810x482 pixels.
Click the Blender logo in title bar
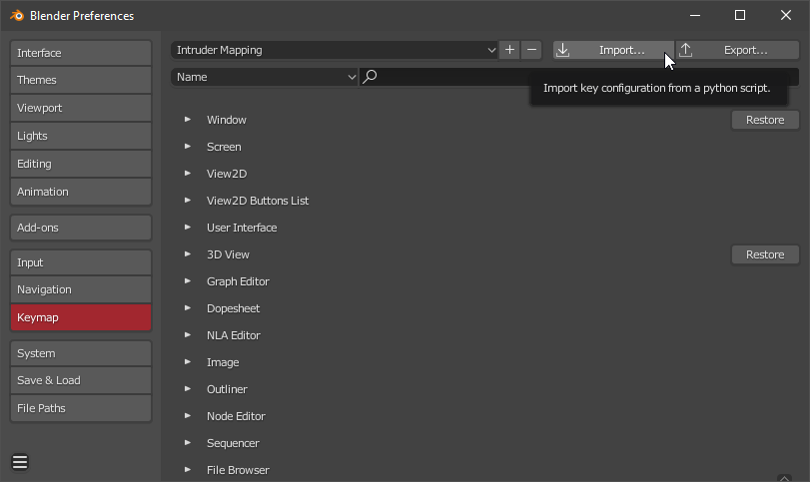17,15
